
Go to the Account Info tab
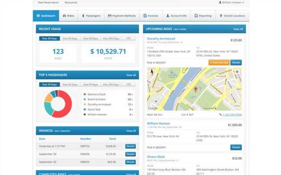coord(176,16)
